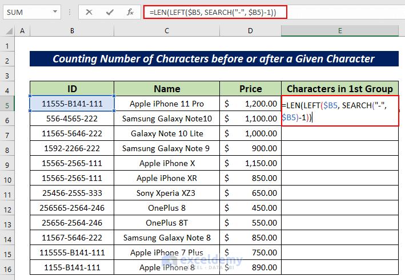The height and width of the screenshot is (280, 405).
Task: Select the column B header
Action: [x=72, y=30]
